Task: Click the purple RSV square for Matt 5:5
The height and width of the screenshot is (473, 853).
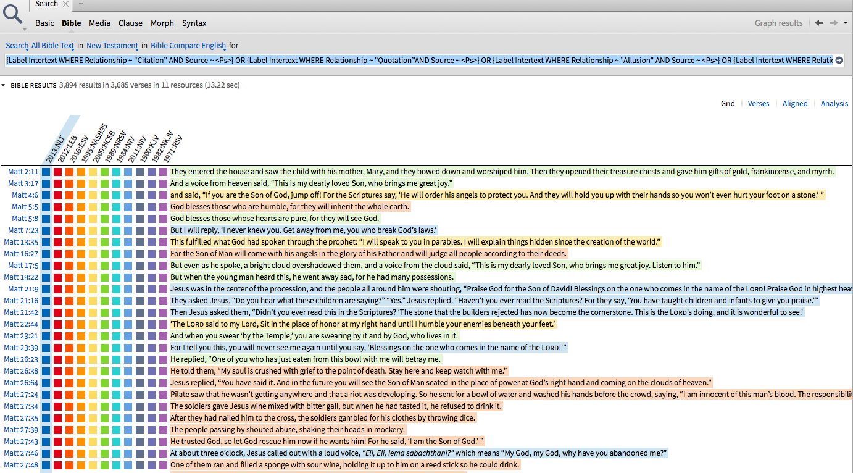Action: [x=164, y=207]
